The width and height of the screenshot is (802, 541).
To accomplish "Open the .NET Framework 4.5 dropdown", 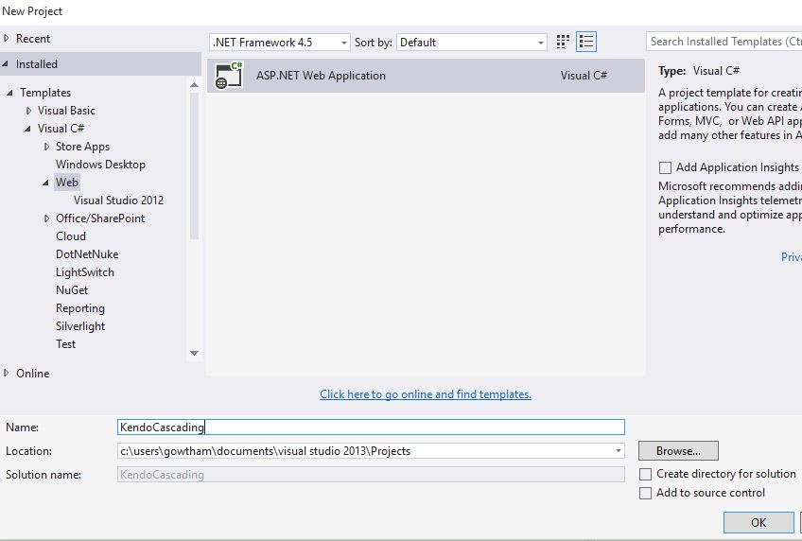I will tap(279, 43).
